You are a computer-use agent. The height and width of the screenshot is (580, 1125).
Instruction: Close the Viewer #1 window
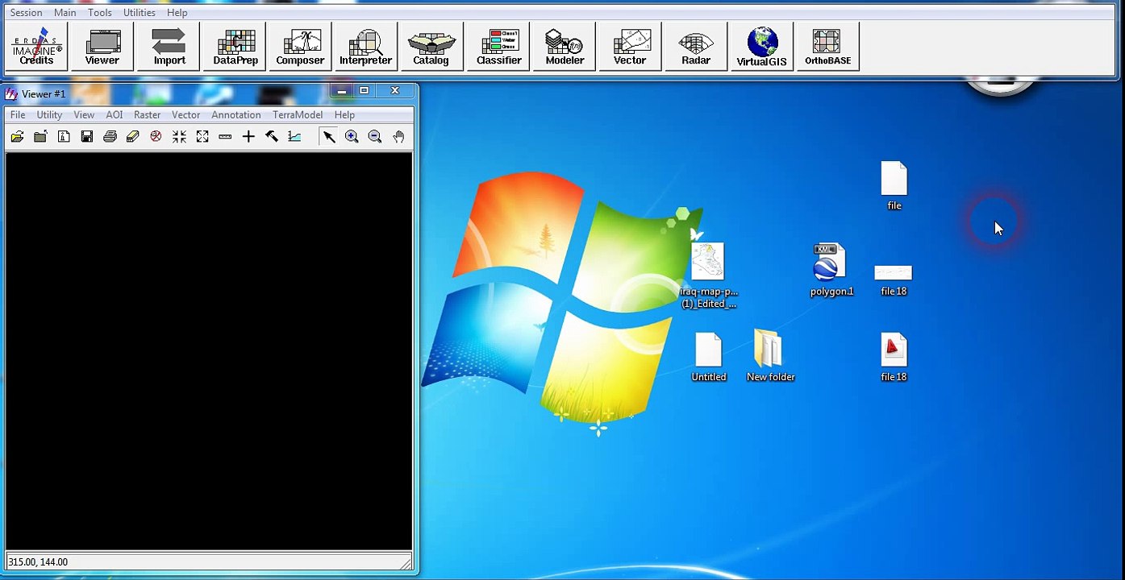click(x=395, y=90)
